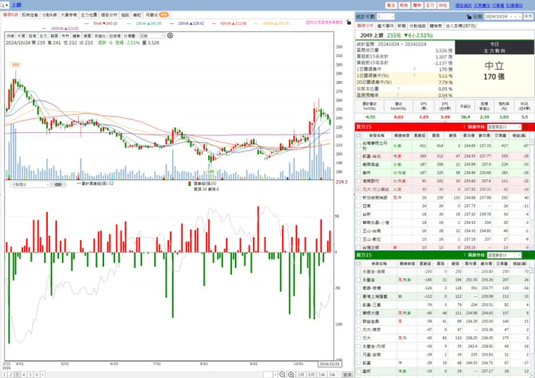Screen dimensions: 535x378
Task: Open 關鍵券商 dropdown in 買方15 header
Action: pyautogui.click(x=505, y=127)
